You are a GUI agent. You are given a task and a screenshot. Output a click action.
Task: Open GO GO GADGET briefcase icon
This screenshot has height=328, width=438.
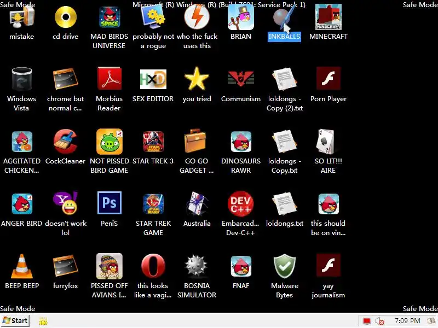(x=197, y=141)
